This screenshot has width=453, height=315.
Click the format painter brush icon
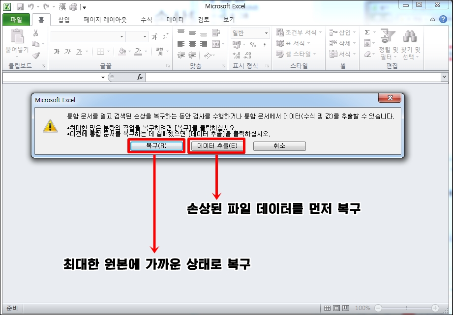tap(36, 55)
